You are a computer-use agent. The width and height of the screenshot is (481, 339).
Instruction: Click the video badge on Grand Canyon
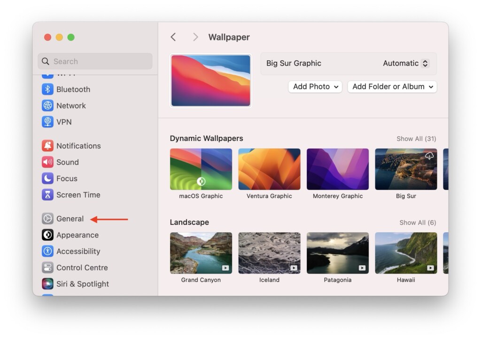coord(225,268)
